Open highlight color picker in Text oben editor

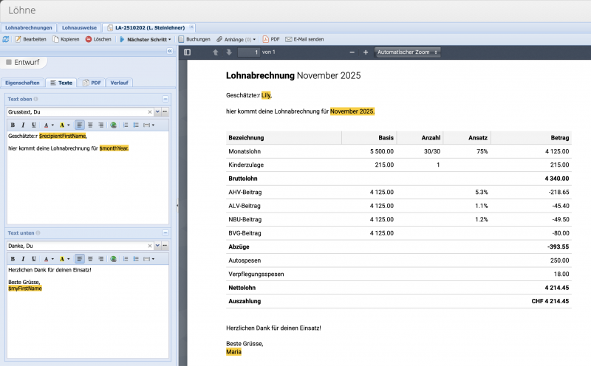point(64,125)
